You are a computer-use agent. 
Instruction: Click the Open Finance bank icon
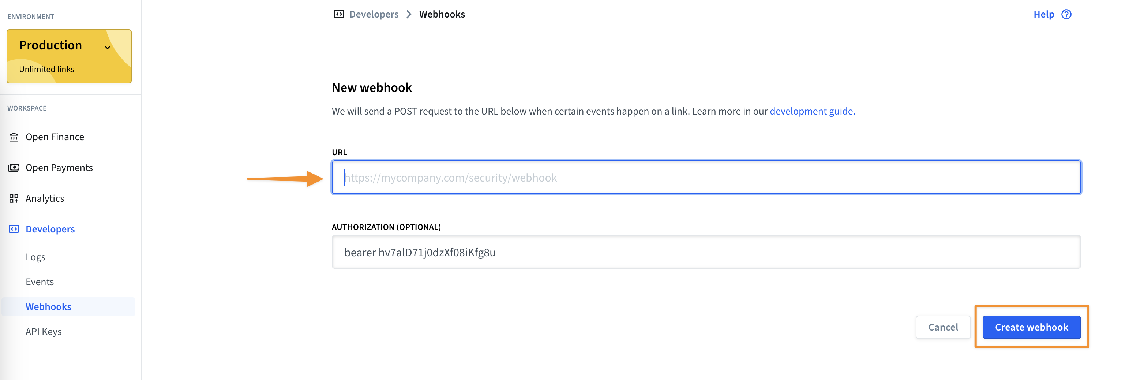pos(14,137)
